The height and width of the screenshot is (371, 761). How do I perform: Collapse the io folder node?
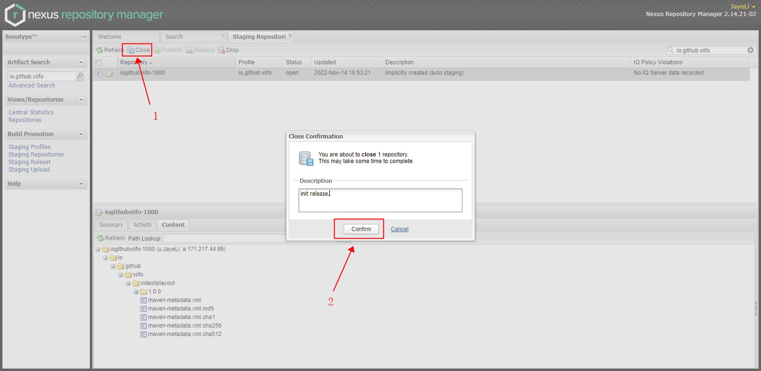(x=106, y=258)
